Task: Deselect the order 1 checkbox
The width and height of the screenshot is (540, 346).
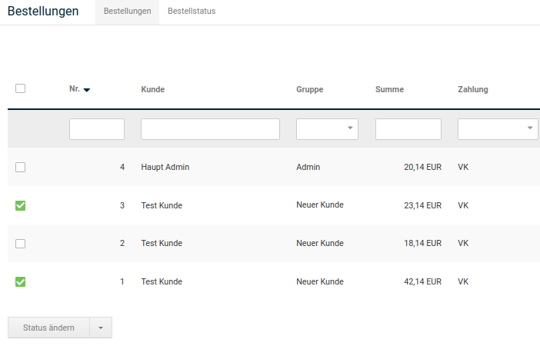Action: click(x=21, y=282)
